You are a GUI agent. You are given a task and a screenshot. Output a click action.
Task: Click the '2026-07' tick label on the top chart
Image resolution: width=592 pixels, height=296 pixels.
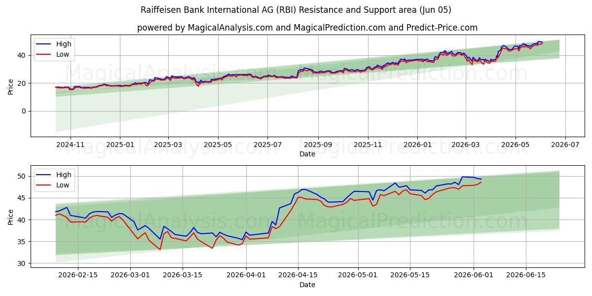[565, 145]
